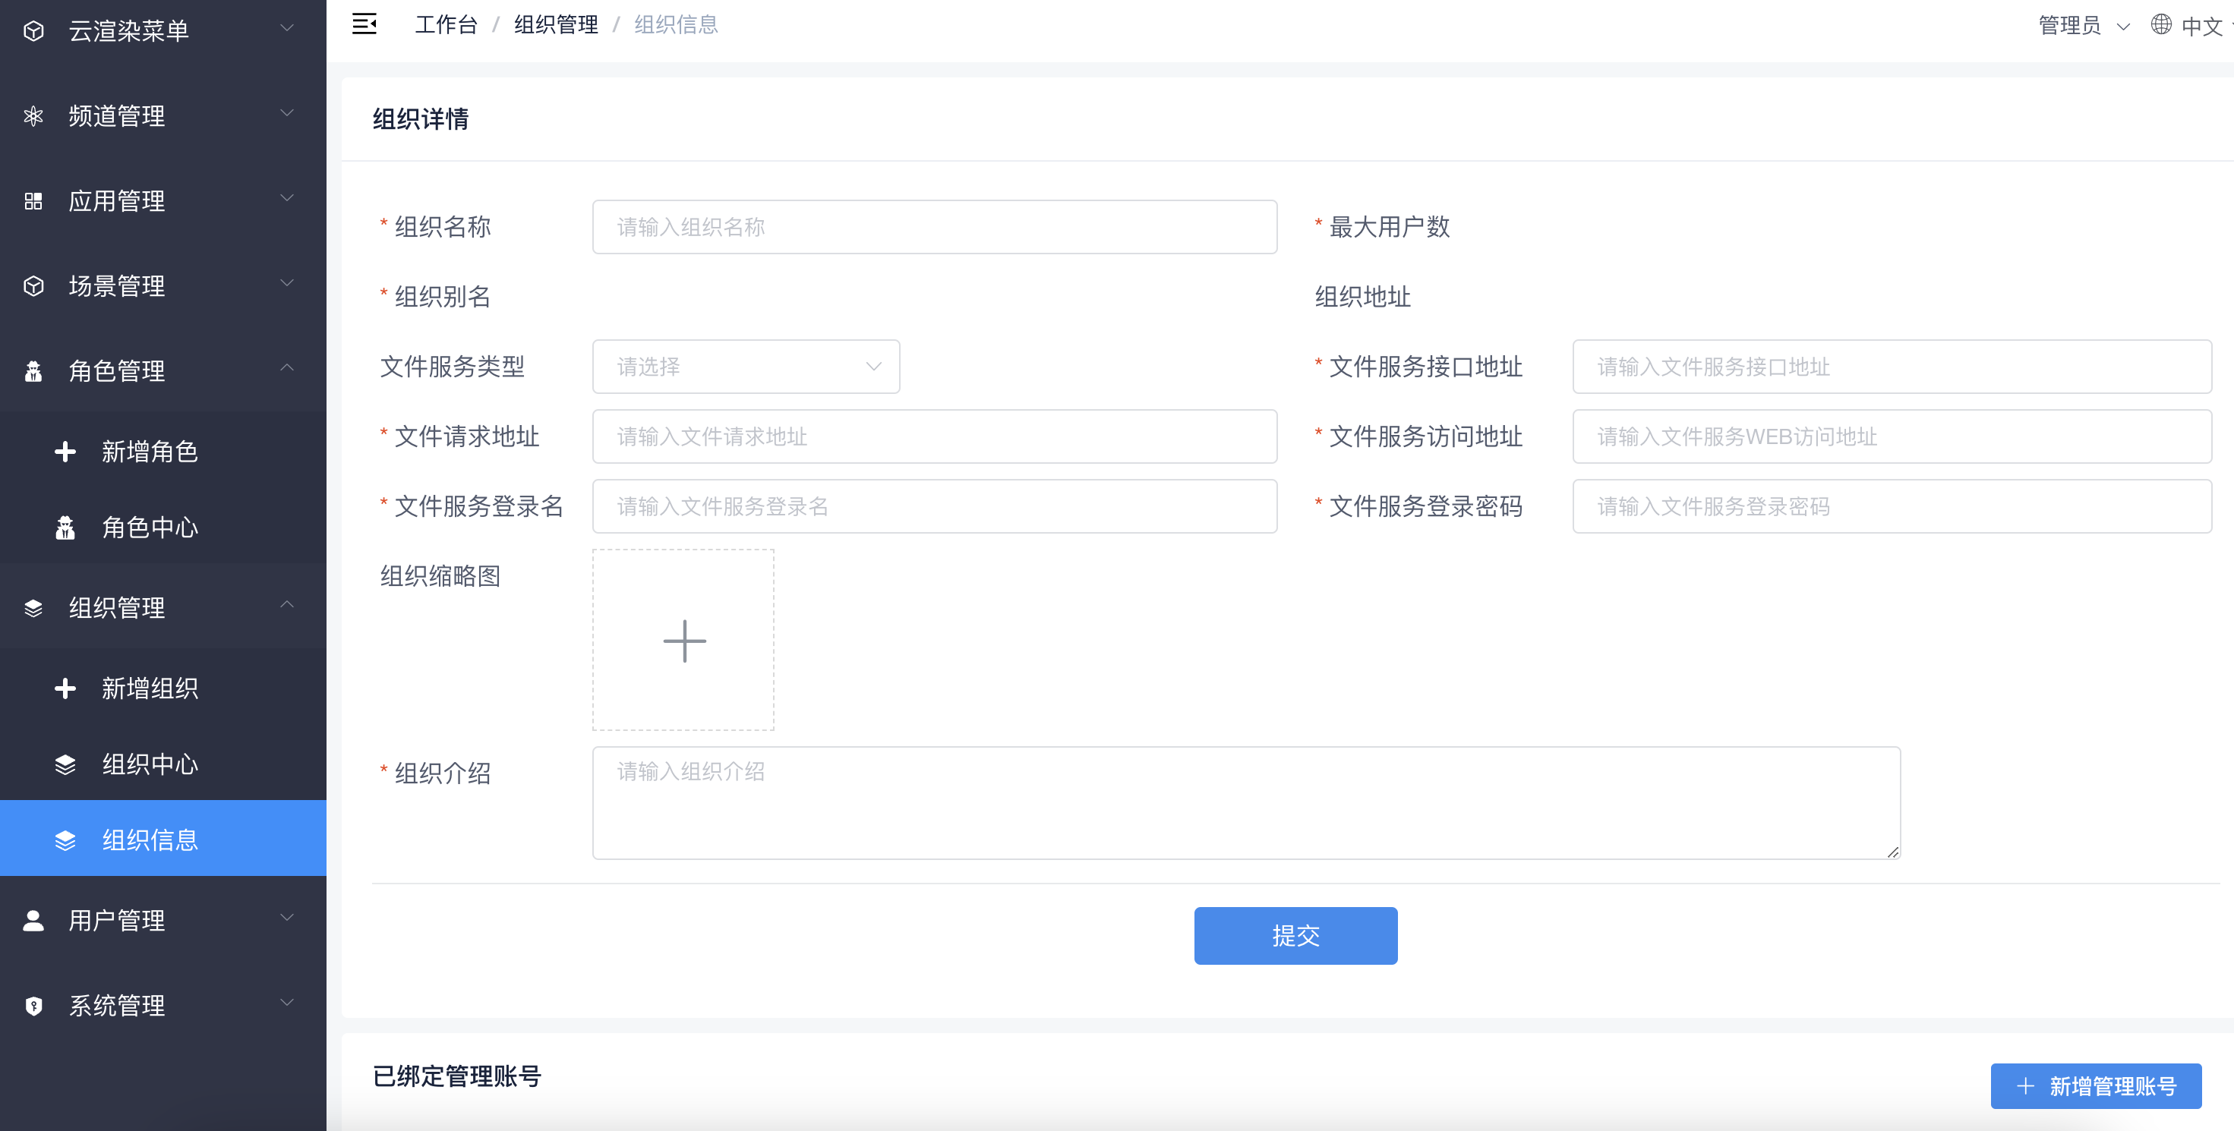Click the 组织详情 section heading
2234x1131 pixels.
point(421,118)
